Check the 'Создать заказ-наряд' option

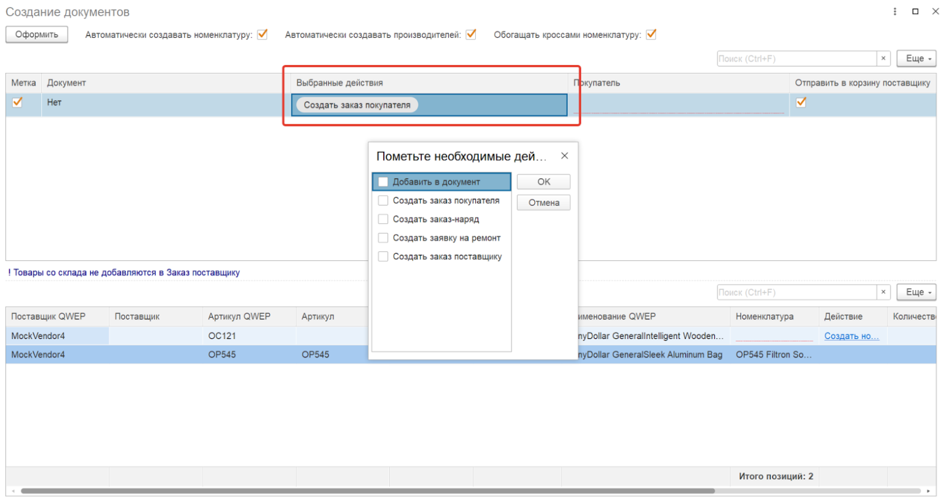tap(383, 219)
